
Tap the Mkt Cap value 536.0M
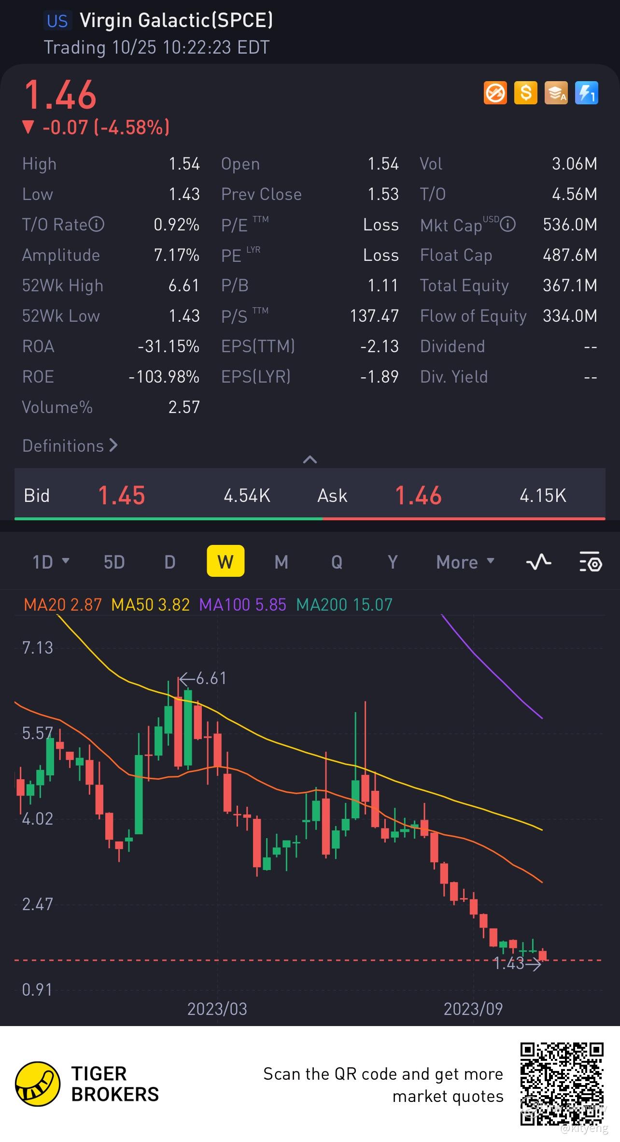coord(570,225)
